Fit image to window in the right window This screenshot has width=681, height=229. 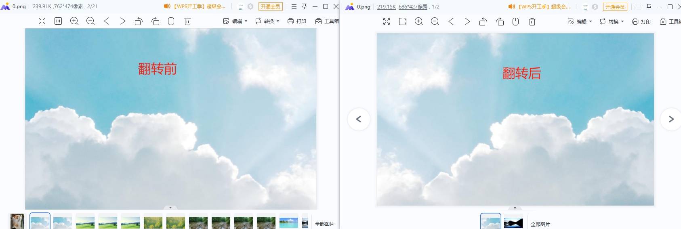[x=403, y=21]
